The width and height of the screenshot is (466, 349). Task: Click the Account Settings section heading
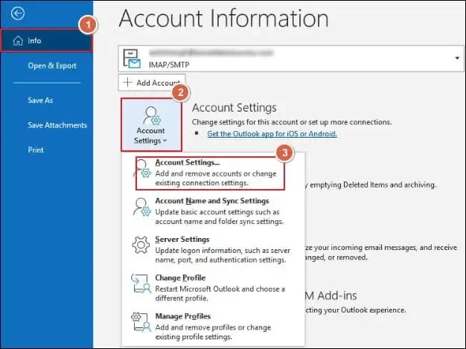[x=234, y=107]
